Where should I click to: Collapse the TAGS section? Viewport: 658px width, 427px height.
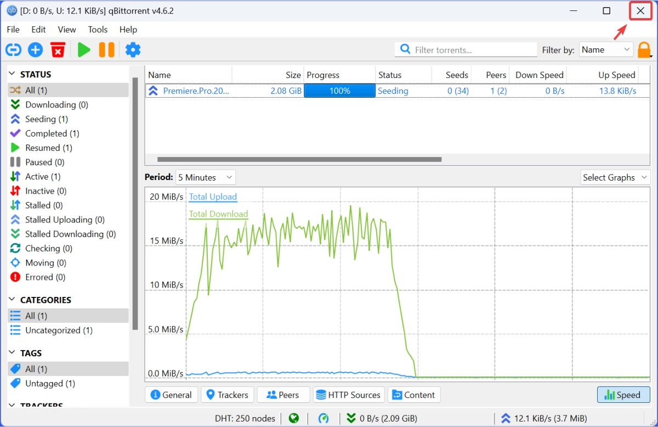(12, 353)
